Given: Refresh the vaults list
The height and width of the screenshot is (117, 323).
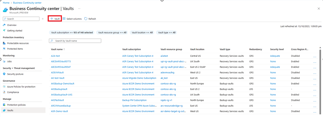Looking at the screenshot, I should tap(90, 19).
